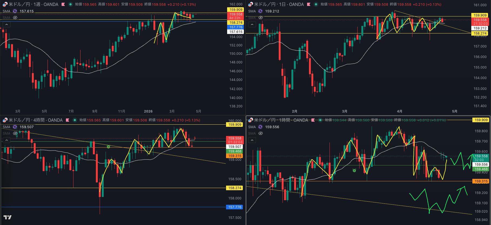
Task: Click the 11月 label on weekly time axis
Action: tap(122, 111)
